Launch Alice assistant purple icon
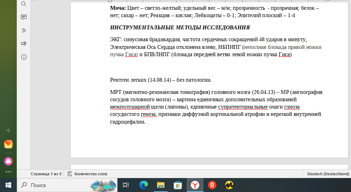This screenshot has width=351, height=192. tap(8, 161)
